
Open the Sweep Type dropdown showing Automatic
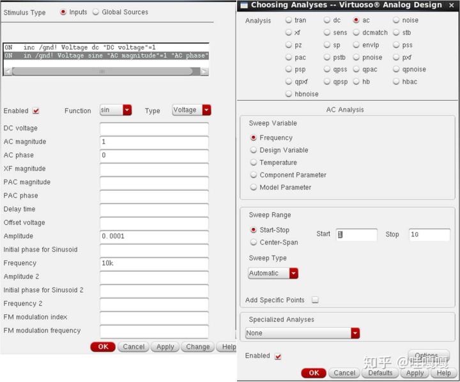pyautogui.click(x=273, y=273)
